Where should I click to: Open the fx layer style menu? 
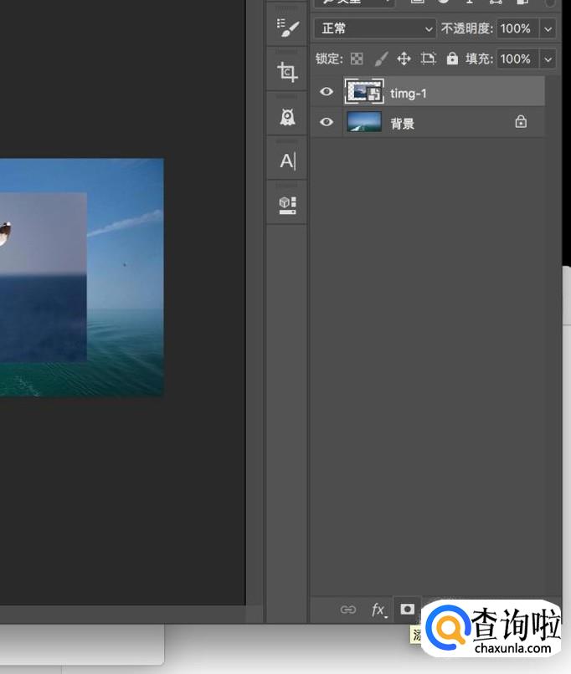click(x=379, y=610)
